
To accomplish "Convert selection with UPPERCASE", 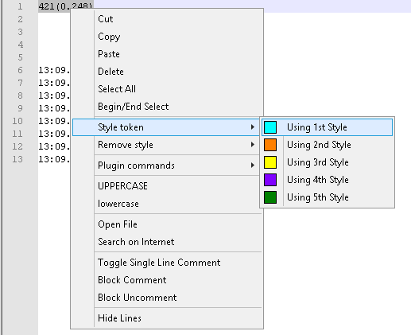I will pos(167,186).
